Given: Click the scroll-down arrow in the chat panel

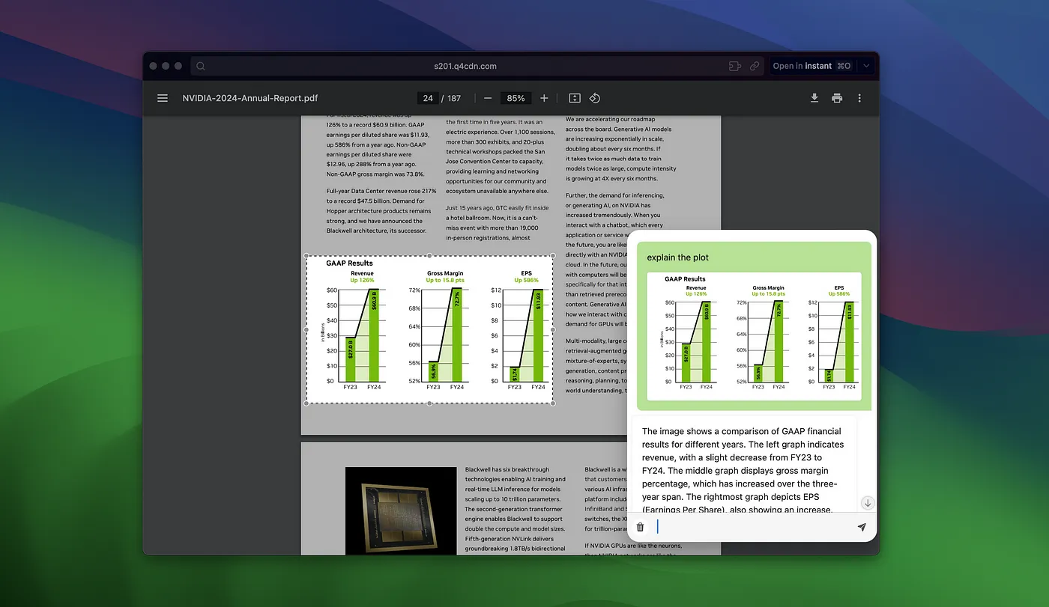Looking at the screenshot, I should pyautogui.click(x=868, y=503).
